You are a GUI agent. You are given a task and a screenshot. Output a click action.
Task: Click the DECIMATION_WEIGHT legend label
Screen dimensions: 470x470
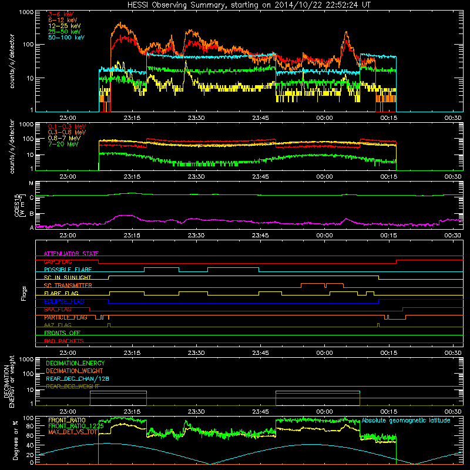tap(75, 371)
